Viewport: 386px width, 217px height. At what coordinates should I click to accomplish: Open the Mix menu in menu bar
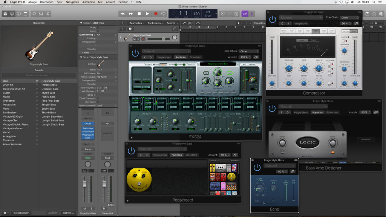click(x=100, y=2)
